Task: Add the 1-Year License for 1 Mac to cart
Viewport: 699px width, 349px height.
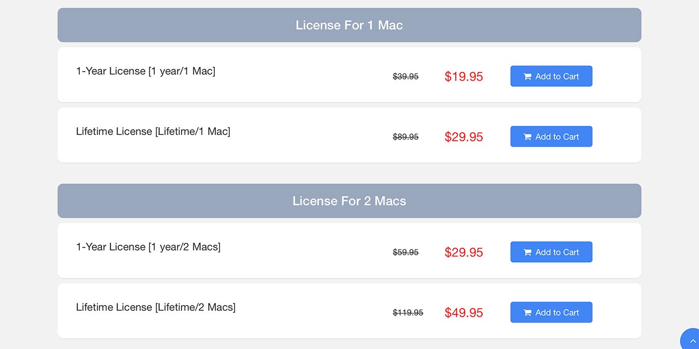Action: coord(551,76)
